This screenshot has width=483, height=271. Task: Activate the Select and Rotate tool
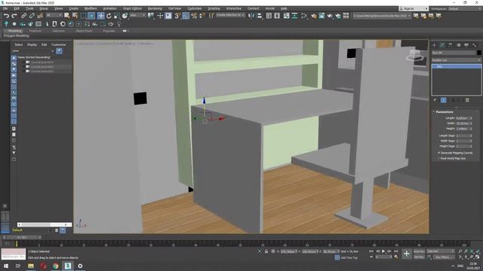[109, 16]
